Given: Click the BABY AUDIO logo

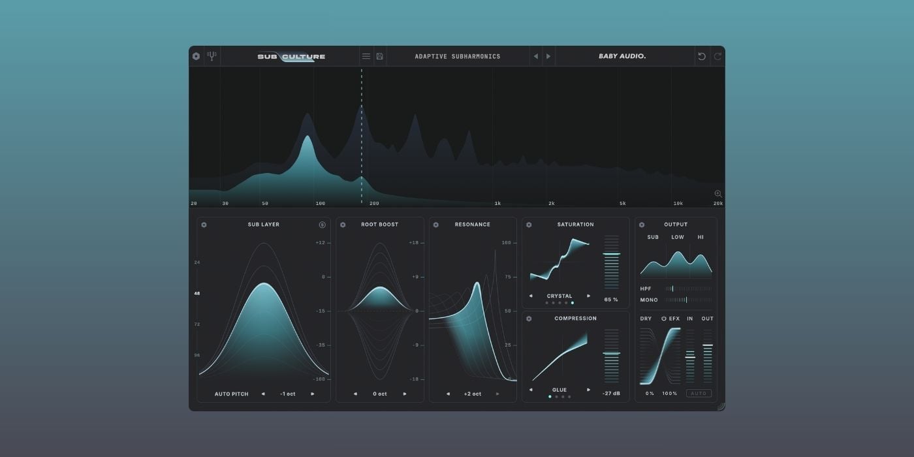Looking at the screenshot, I should [622, 56].
